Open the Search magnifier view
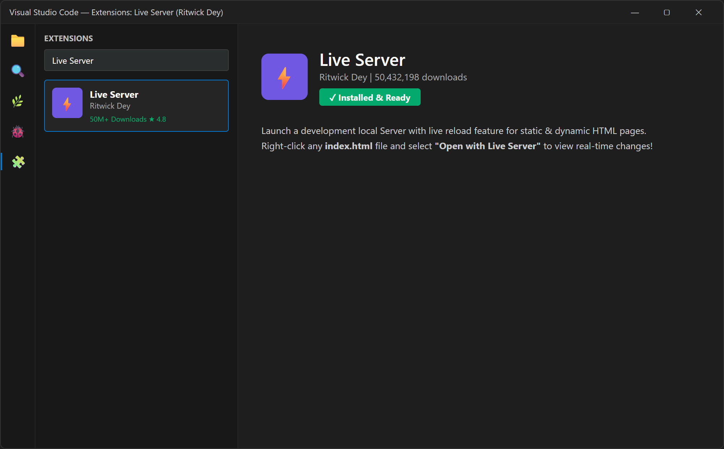 [18, 71]
